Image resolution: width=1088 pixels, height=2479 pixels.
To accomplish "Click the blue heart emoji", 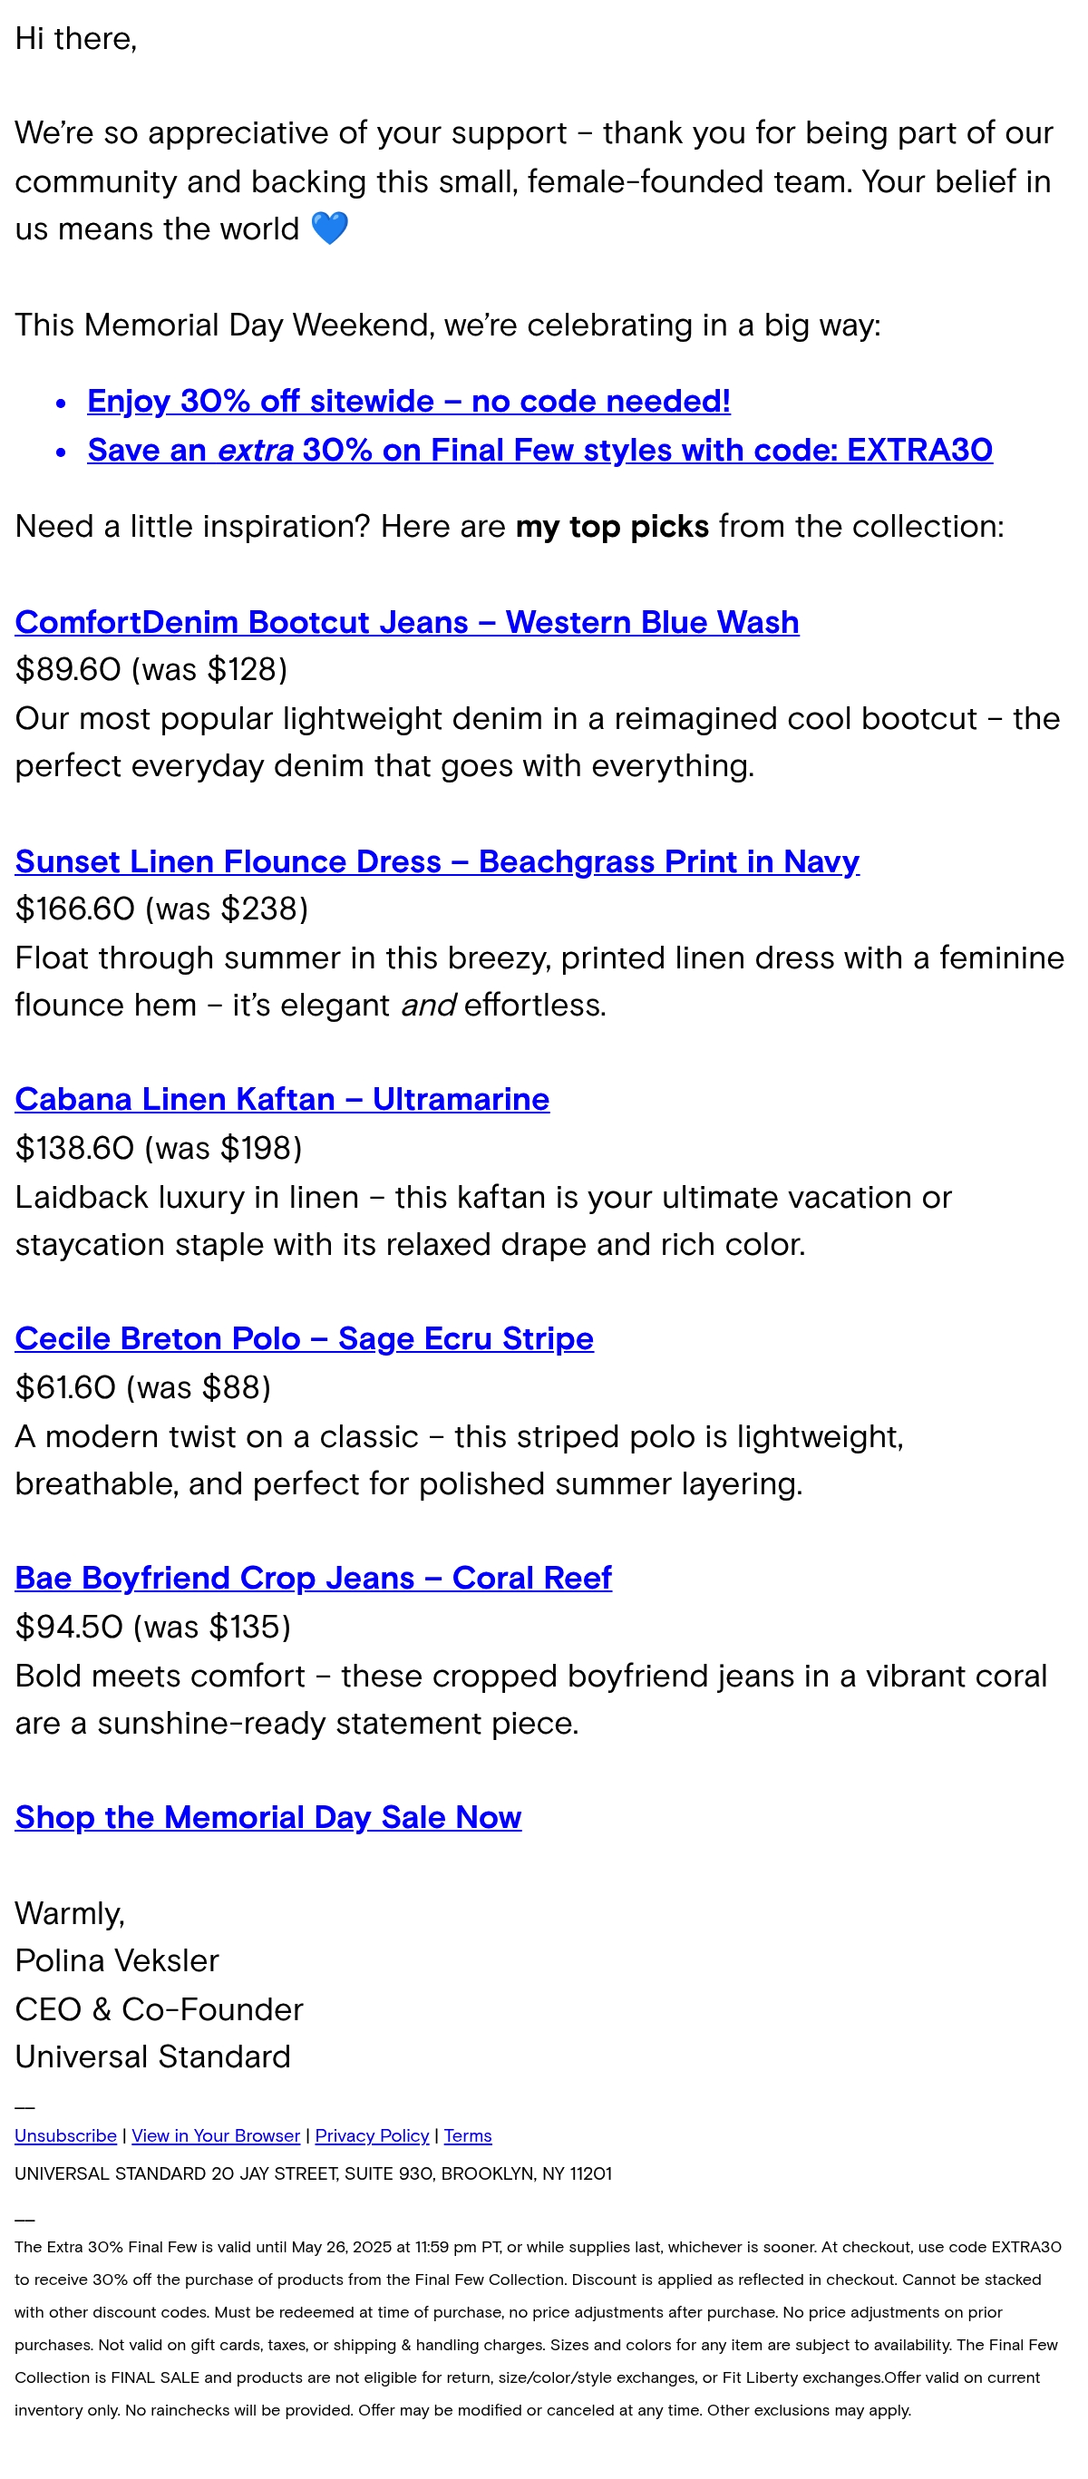I will click(330, 229).
